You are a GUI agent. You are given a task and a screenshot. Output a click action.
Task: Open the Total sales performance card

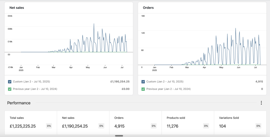[31, 123]
